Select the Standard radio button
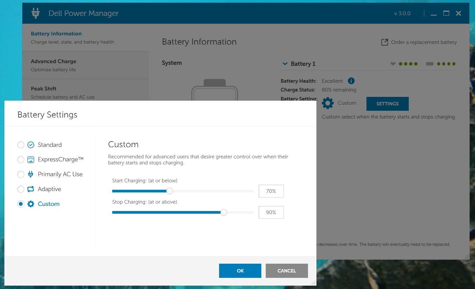This screenshot has width=475, height=289. pos(21,145)
